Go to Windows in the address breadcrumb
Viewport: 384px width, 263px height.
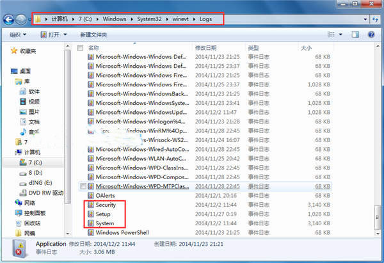[x=115, y=19]
